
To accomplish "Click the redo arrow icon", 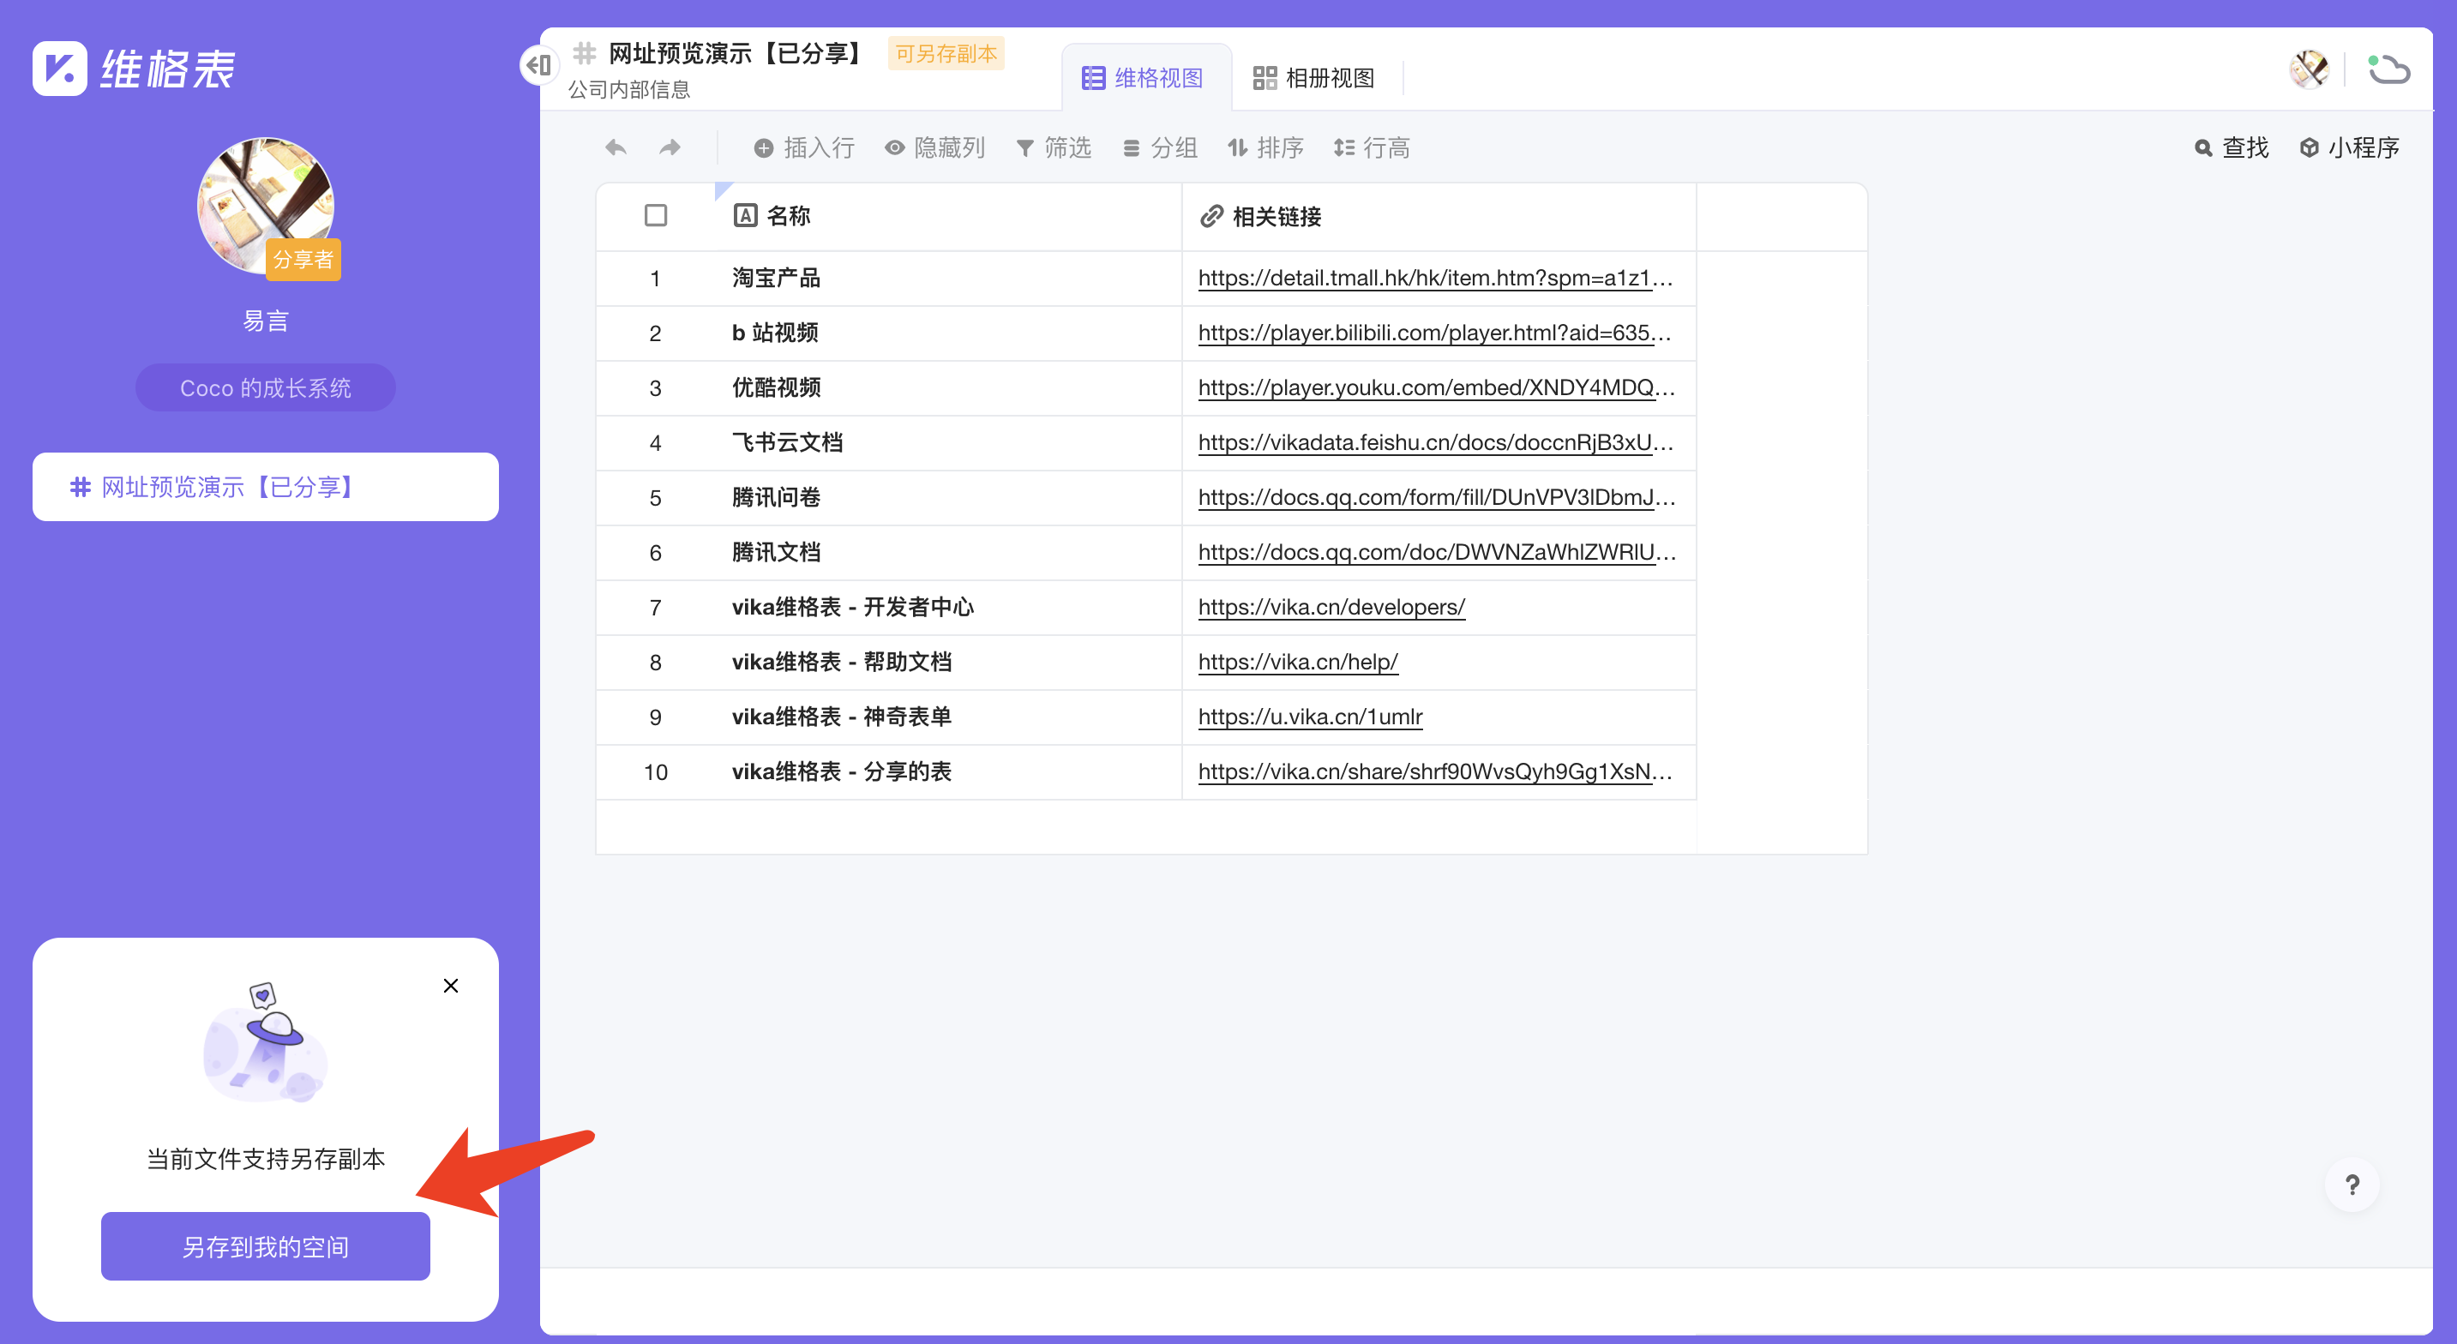I will click(x=670, y=147).
